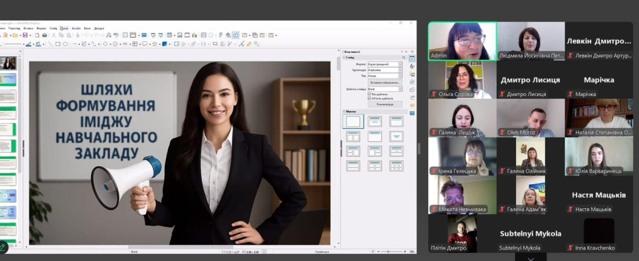Open the Засоби menu
The width and height of the screenshot is (639, 261).
click(x=76, y=29)
